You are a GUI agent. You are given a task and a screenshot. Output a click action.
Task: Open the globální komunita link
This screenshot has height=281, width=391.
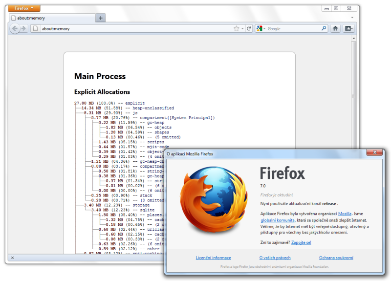pyautogui.click(x=277, y=220)
